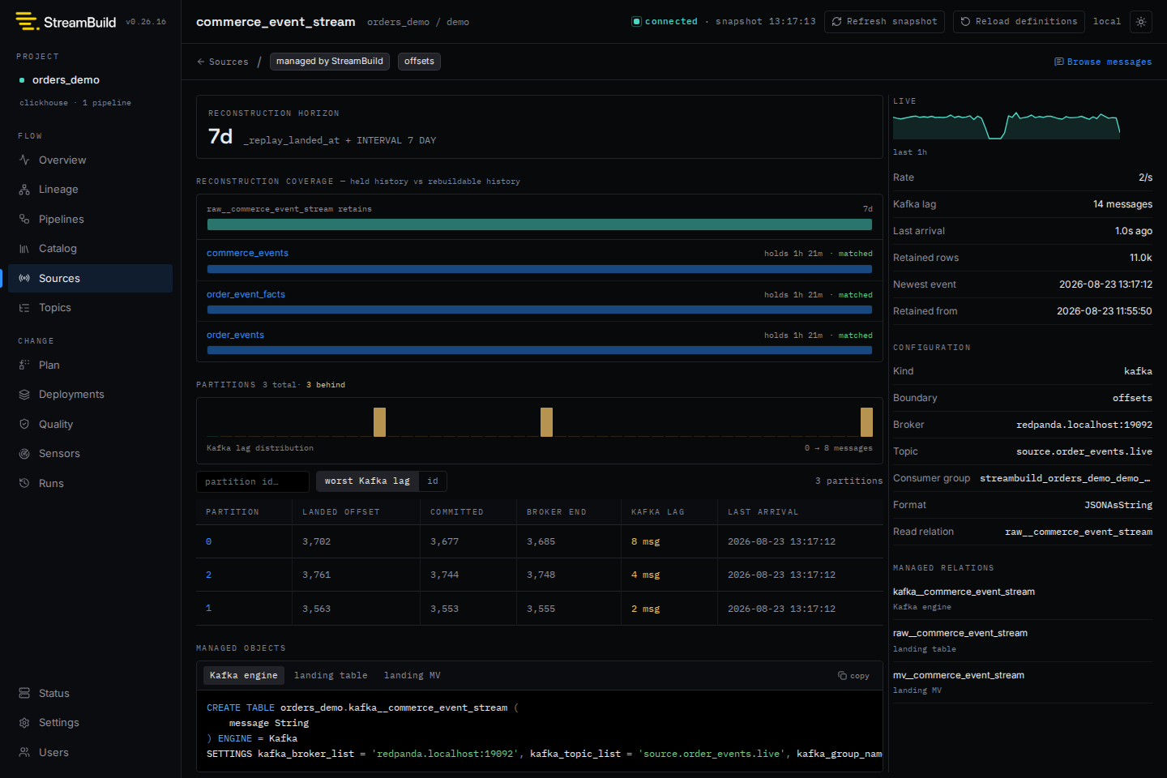
Task: Open the commerce_events coverage link
Action: (247, 253)
